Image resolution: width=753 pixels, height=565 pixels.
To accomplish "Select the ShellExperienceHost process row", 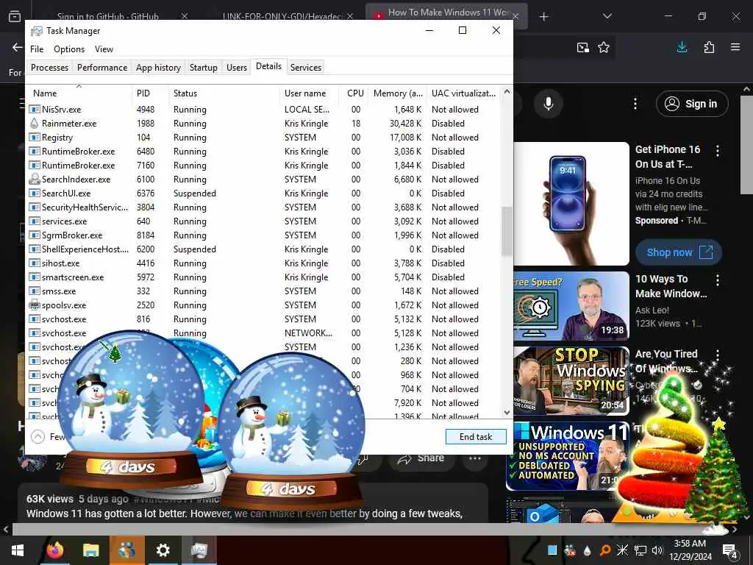I will click(x=263, y=249).
